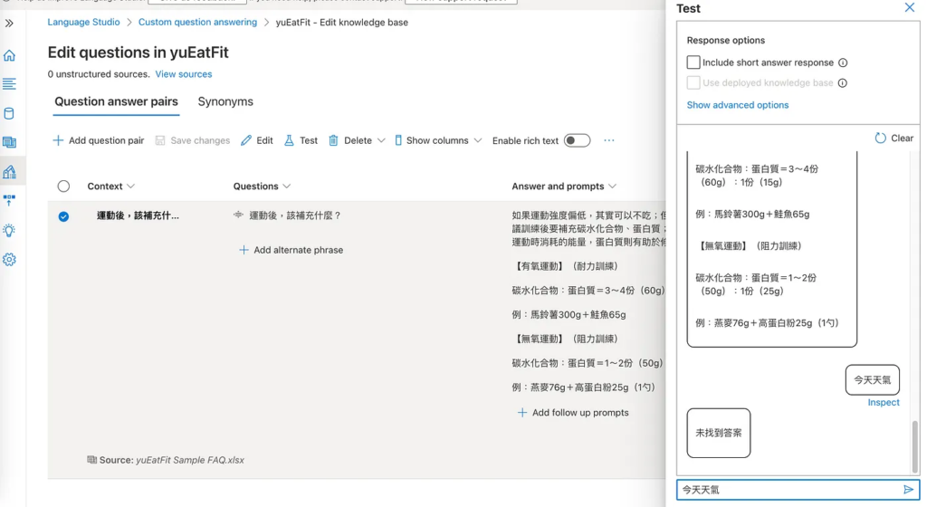Viewport: 927px width, 507px height.
Task: Deselect the checked question pair row
Action: (63, 216)
